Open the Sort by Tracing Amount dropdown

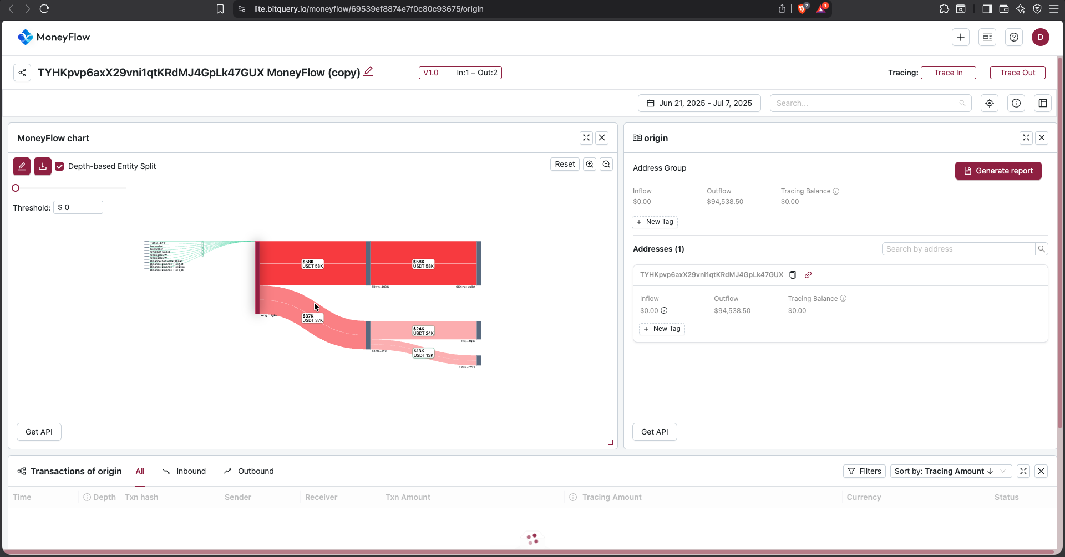951,471
